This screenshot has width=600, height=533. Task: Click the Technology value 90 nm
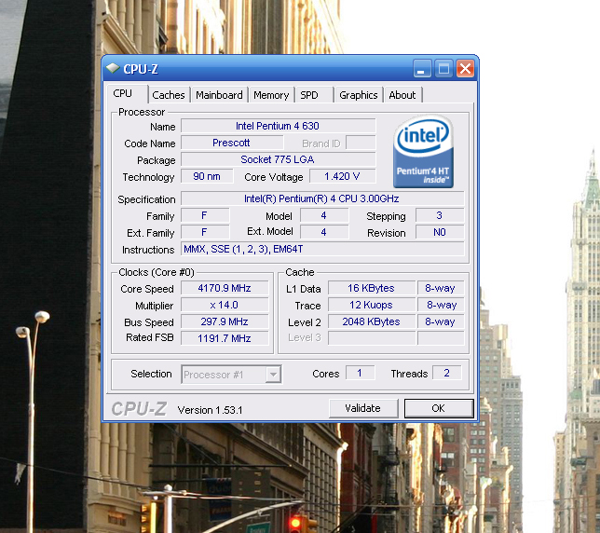pos(207,176)
